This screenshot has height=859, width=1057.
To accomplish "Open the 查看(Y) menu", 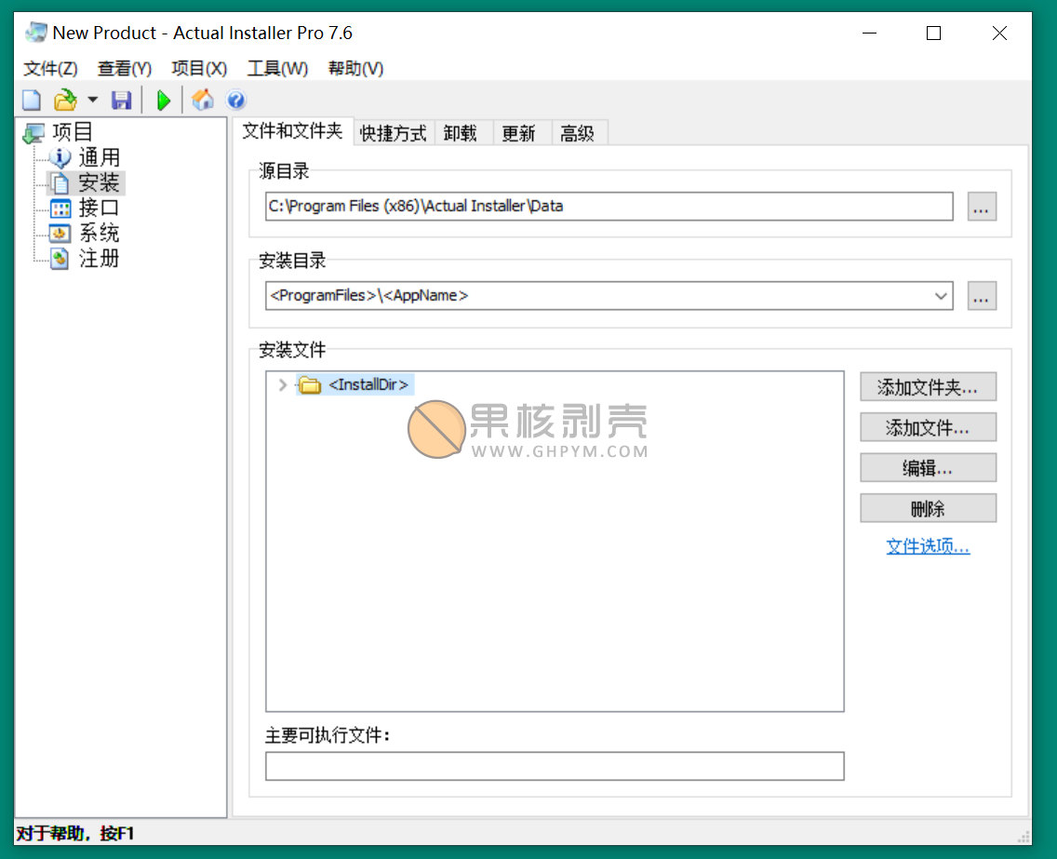I will click(x=125, y=68).
